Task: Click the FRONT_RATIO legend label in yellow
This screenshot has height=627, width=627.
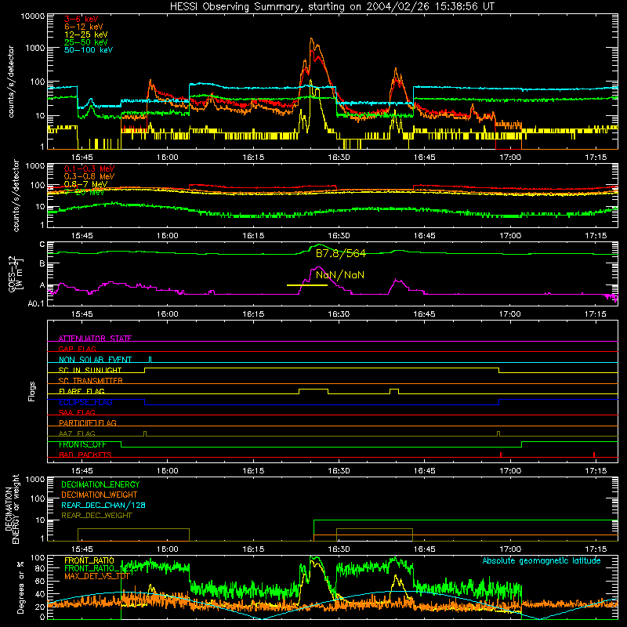Action: coord(89,561)
